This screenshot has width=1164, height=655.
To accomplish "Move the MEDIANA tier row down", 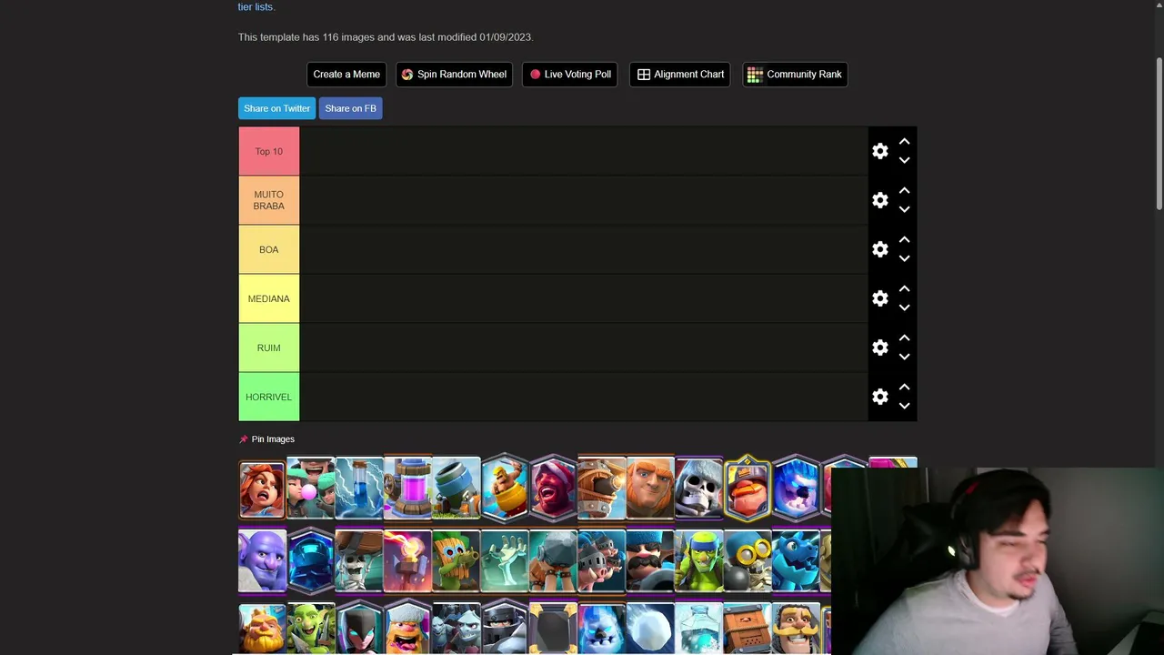I will pyautogui.click(x=904, y=307).
